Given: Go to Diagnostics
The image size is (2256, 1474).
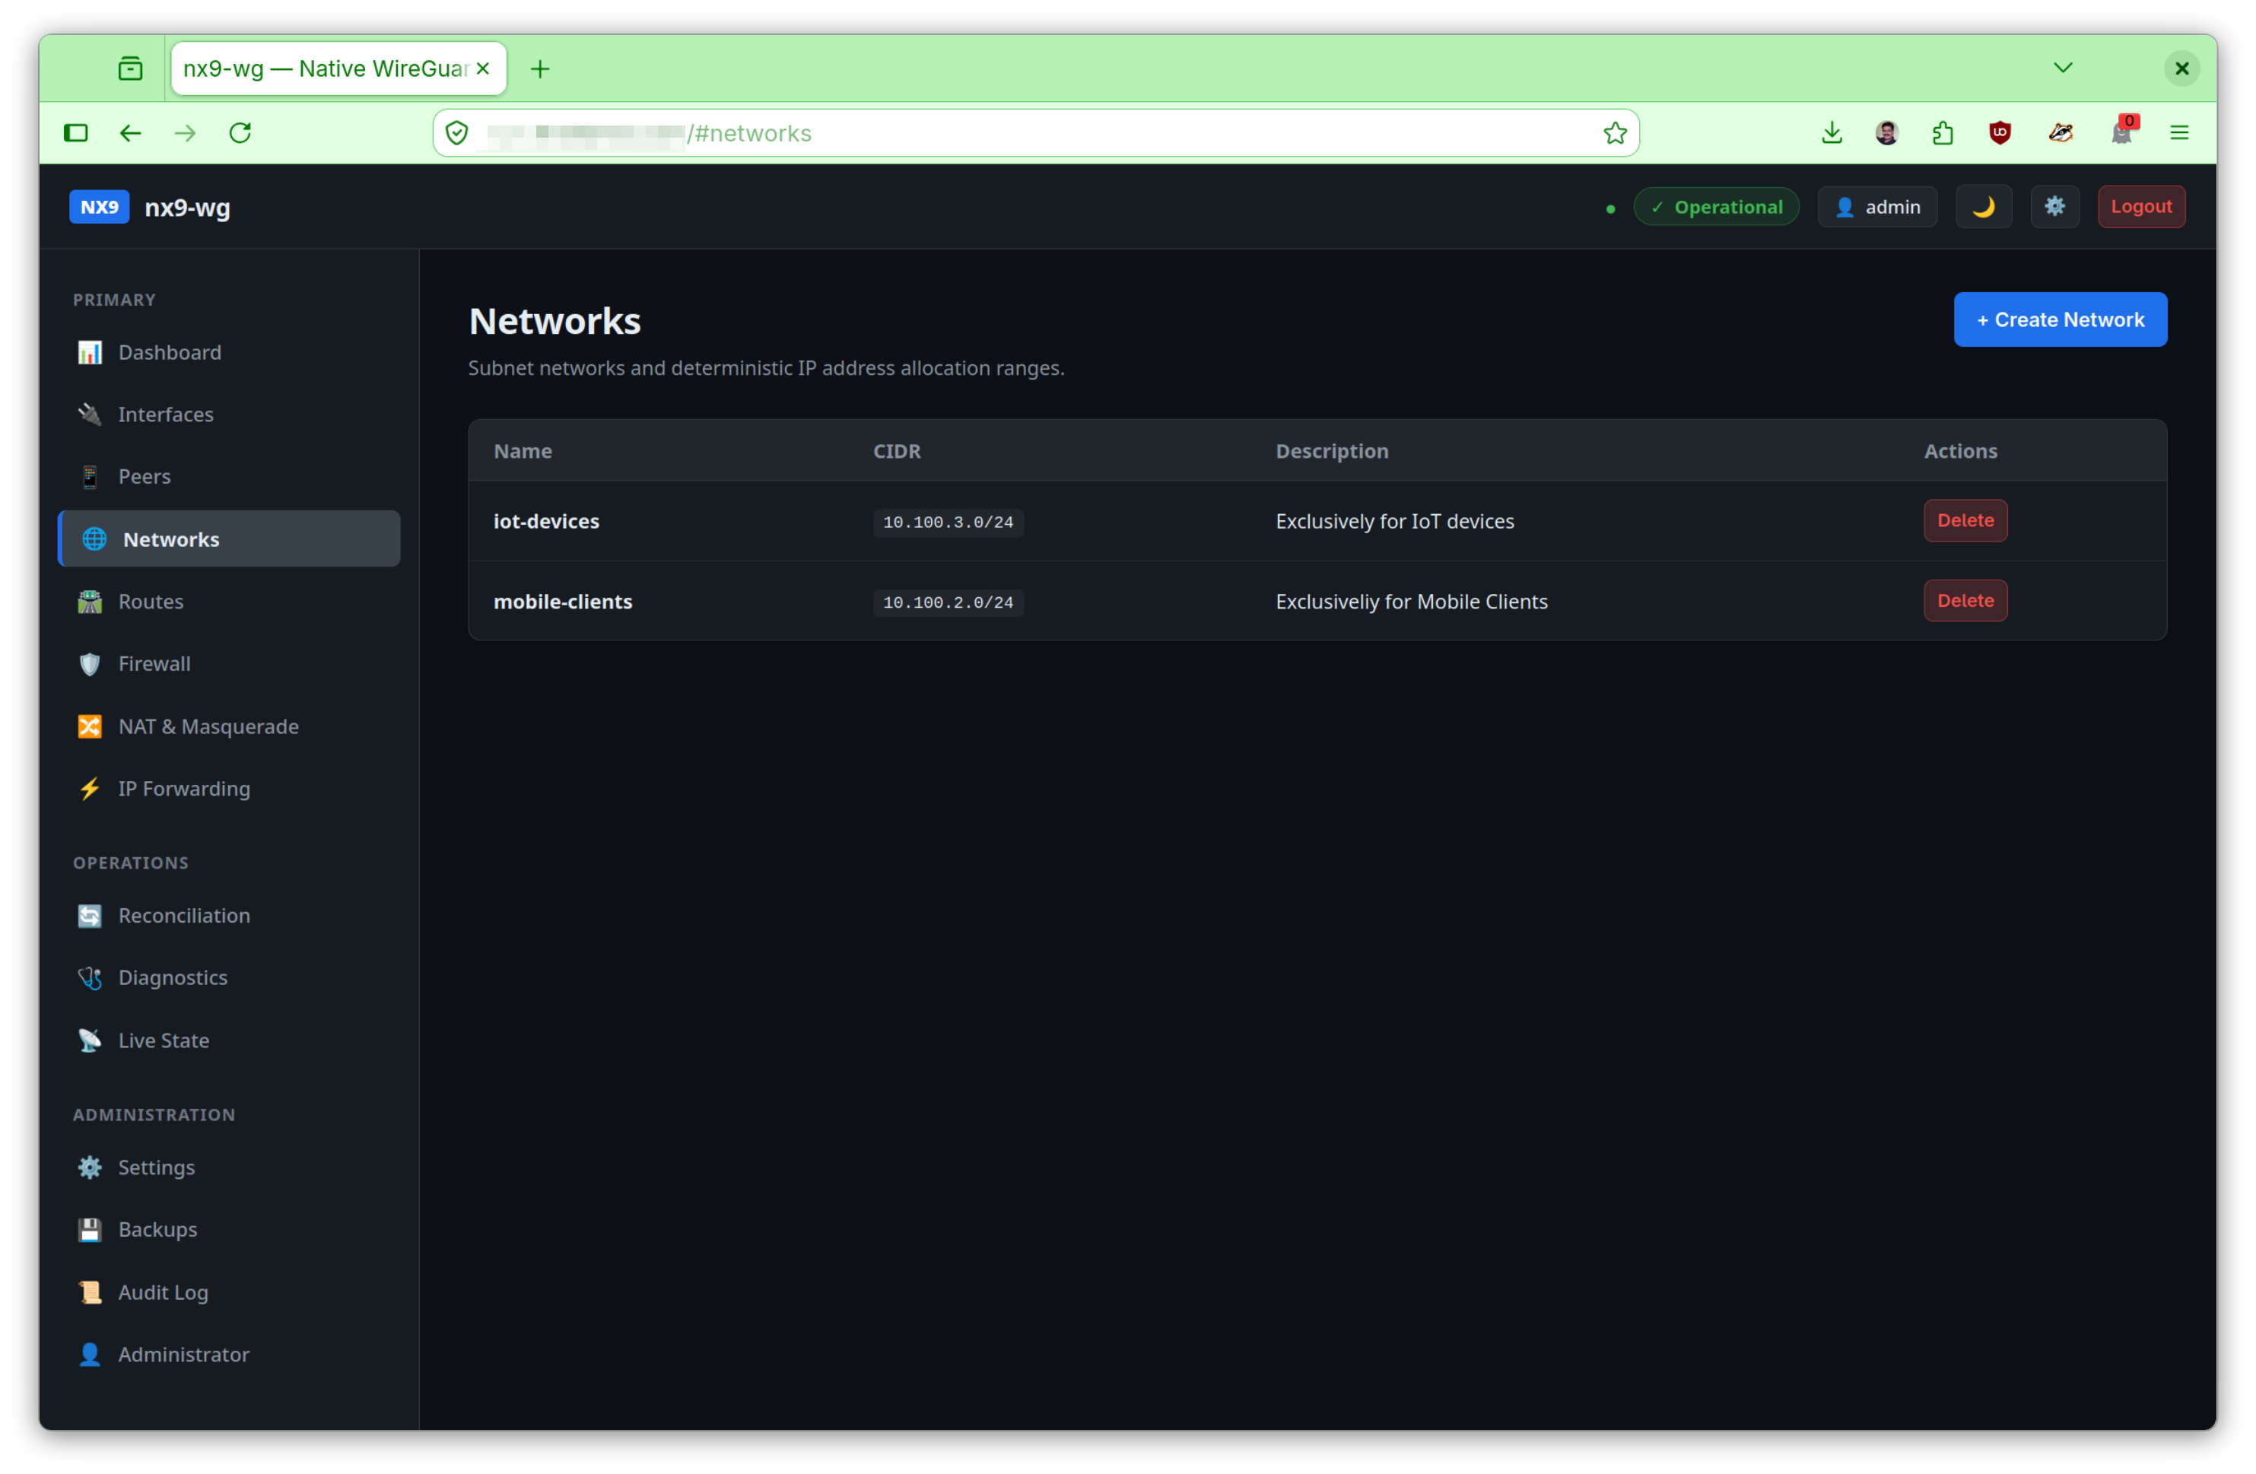Looking at the screenshot, I should [x=228, y=978].
